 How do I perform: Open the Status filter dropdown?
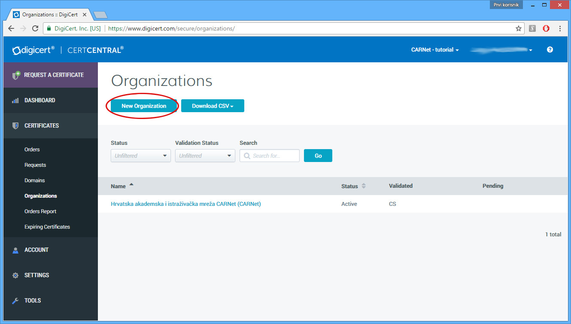(141, 156)
